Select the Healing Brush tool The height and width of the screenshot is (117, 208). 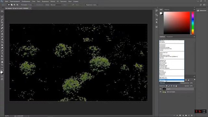click(x=2, y=28)
